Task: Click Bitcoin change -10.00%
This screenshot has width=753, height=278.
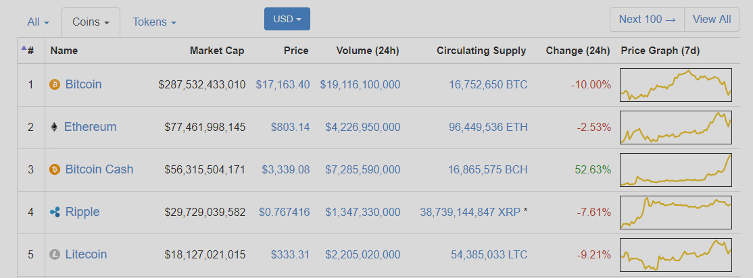Action: [591, 85]
